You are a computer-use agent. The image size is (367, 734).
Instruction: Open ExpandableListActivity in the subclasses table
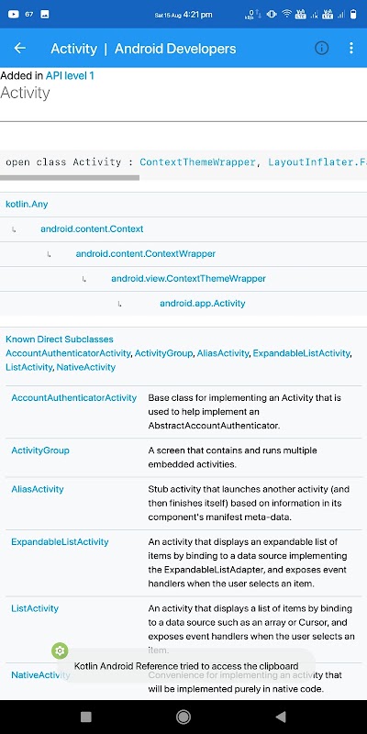pyautogui.click(x=60, y=542)
